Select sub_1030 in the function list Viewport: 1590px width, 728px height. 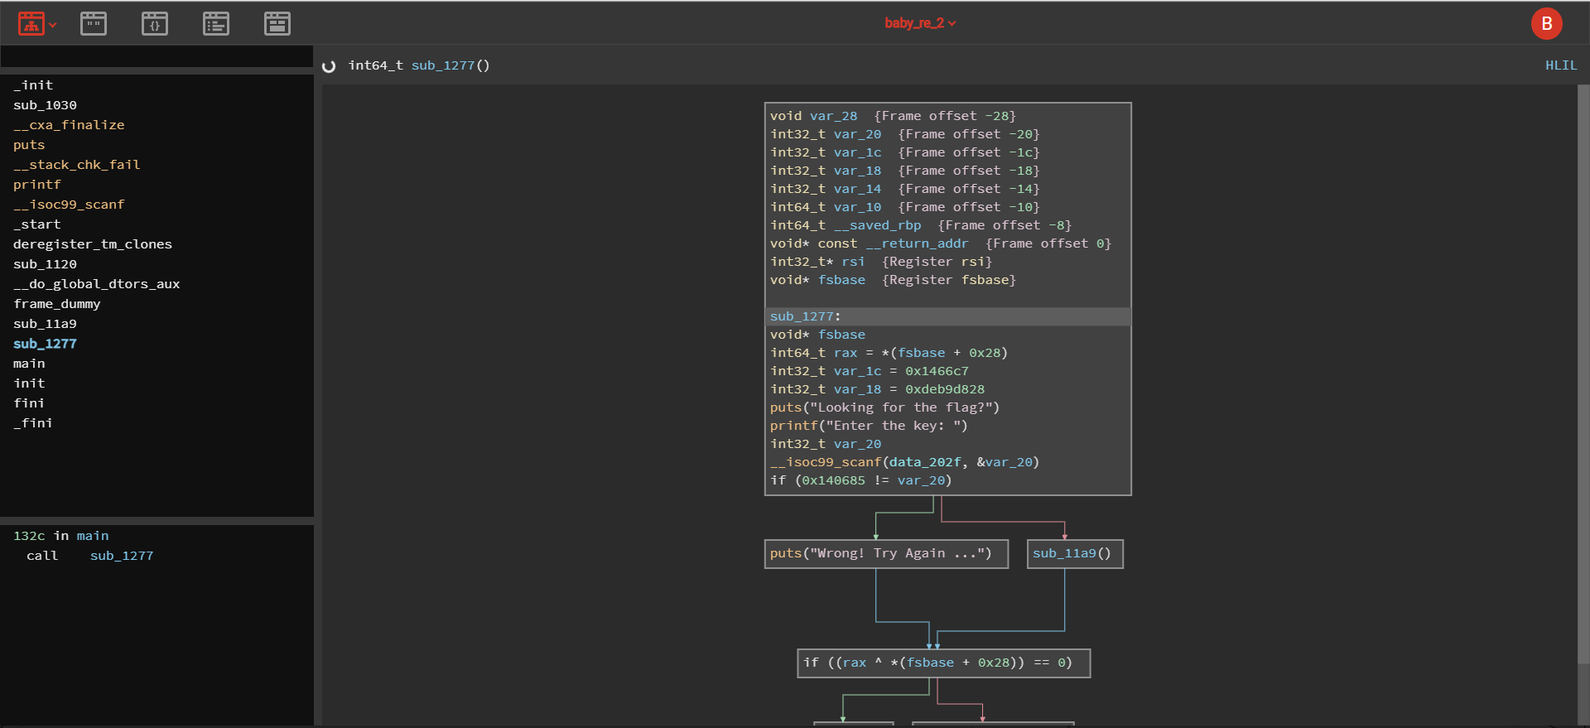pyautogui.click(x=45, y=105)
